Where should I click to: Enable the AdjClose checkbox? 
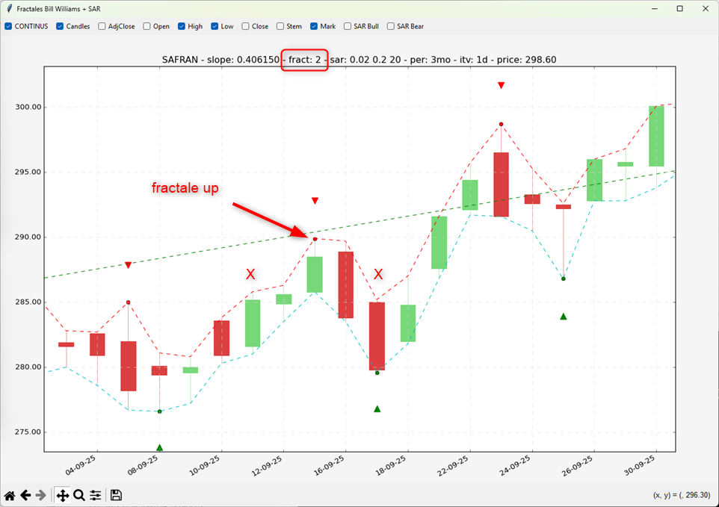tap(102, 26)
